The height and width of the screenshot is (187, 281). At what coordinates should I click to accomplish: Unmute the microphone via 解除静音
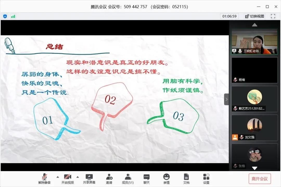click(x=44, y=179)
